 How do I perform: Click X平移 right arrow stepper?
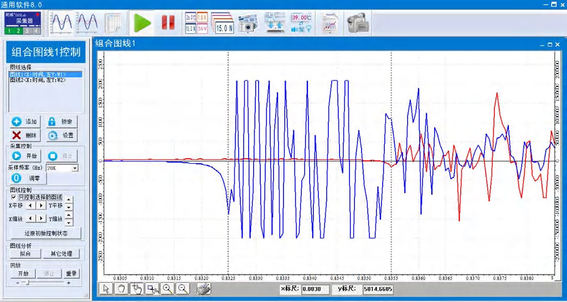[41, 205]
